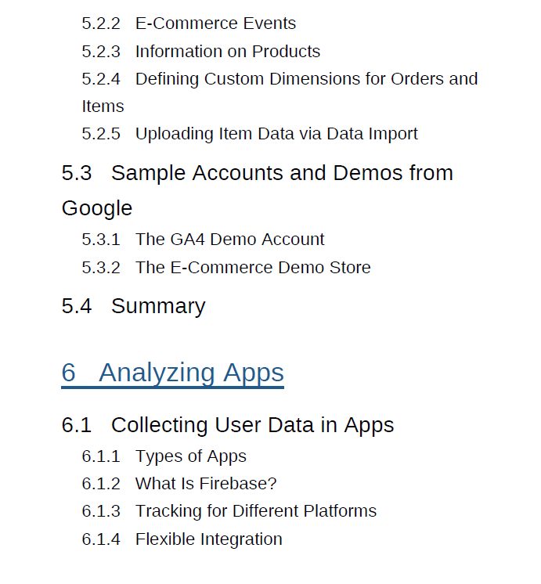Screen dimensions: 541x584
Task: Click the subsection number '5.3.1'
Action: tap(101, 240)
